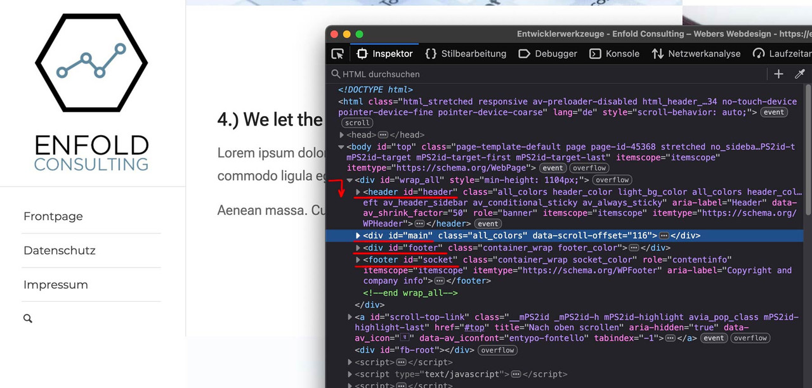Click the event badge on the html element
Image resolution: width=812 pixels, height=388 pixels.
(774, 112)
